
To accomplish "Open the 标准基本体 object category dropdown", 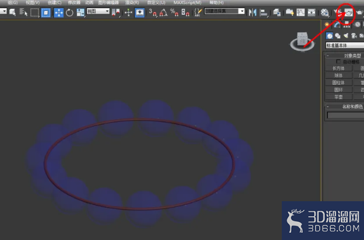I will coord(345,45).
